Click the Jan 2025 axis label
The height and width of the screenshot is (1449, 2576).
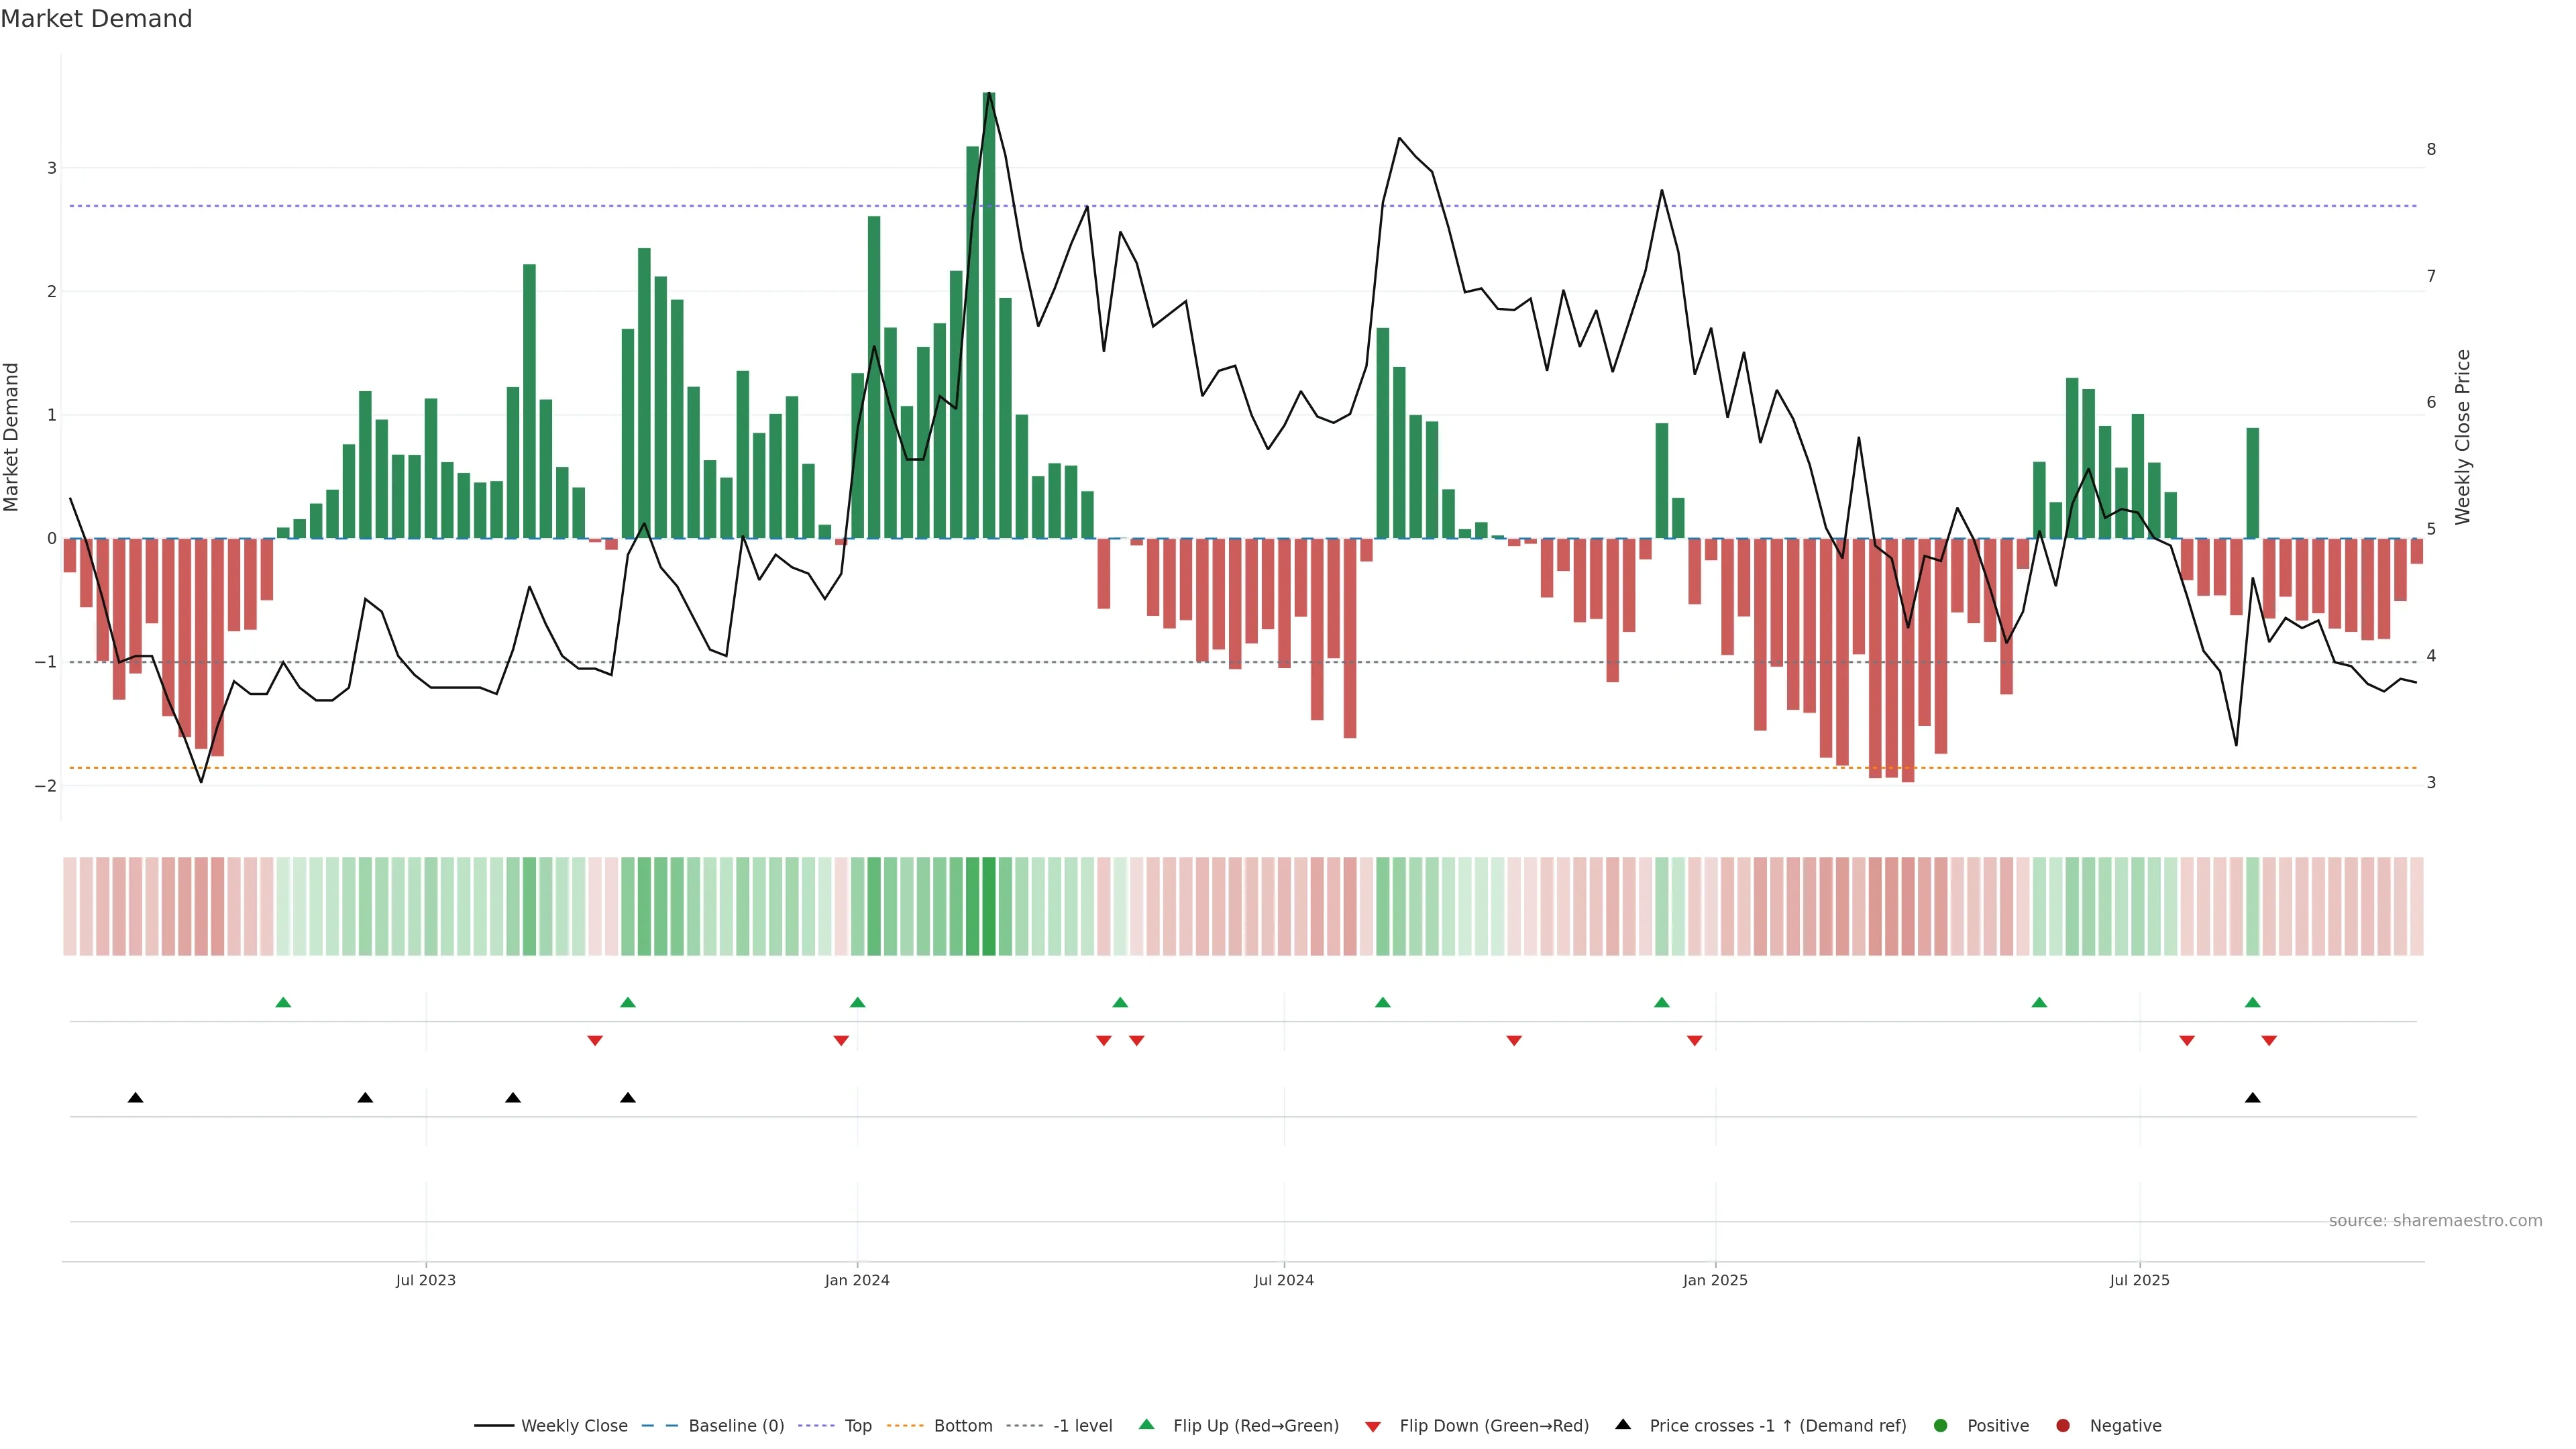coord(1715,1280)
